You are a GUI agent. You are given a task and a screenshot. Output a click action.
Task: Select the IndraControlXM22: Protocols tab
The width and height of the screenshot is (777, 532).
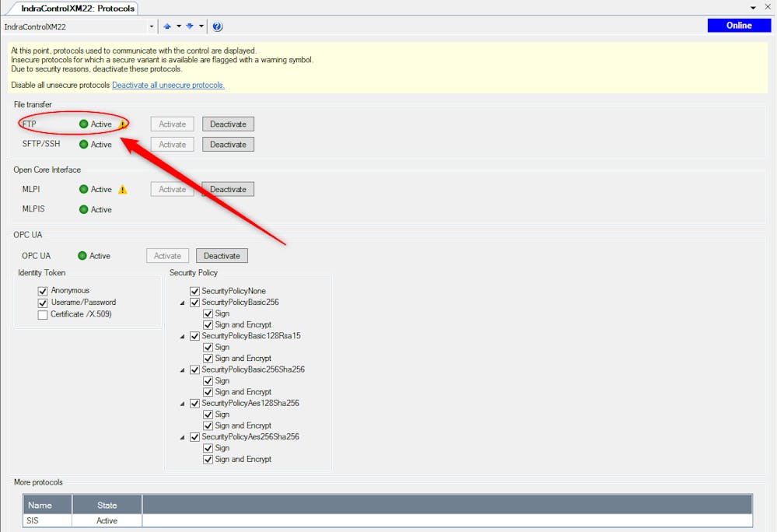(77, 9)
